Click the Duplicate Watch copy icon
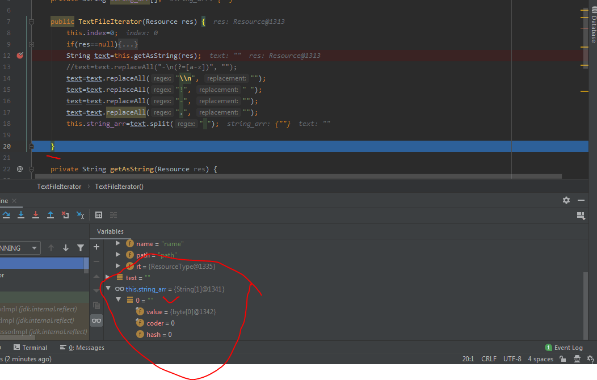Screen dimensions: 597x380 coord(96,306)
